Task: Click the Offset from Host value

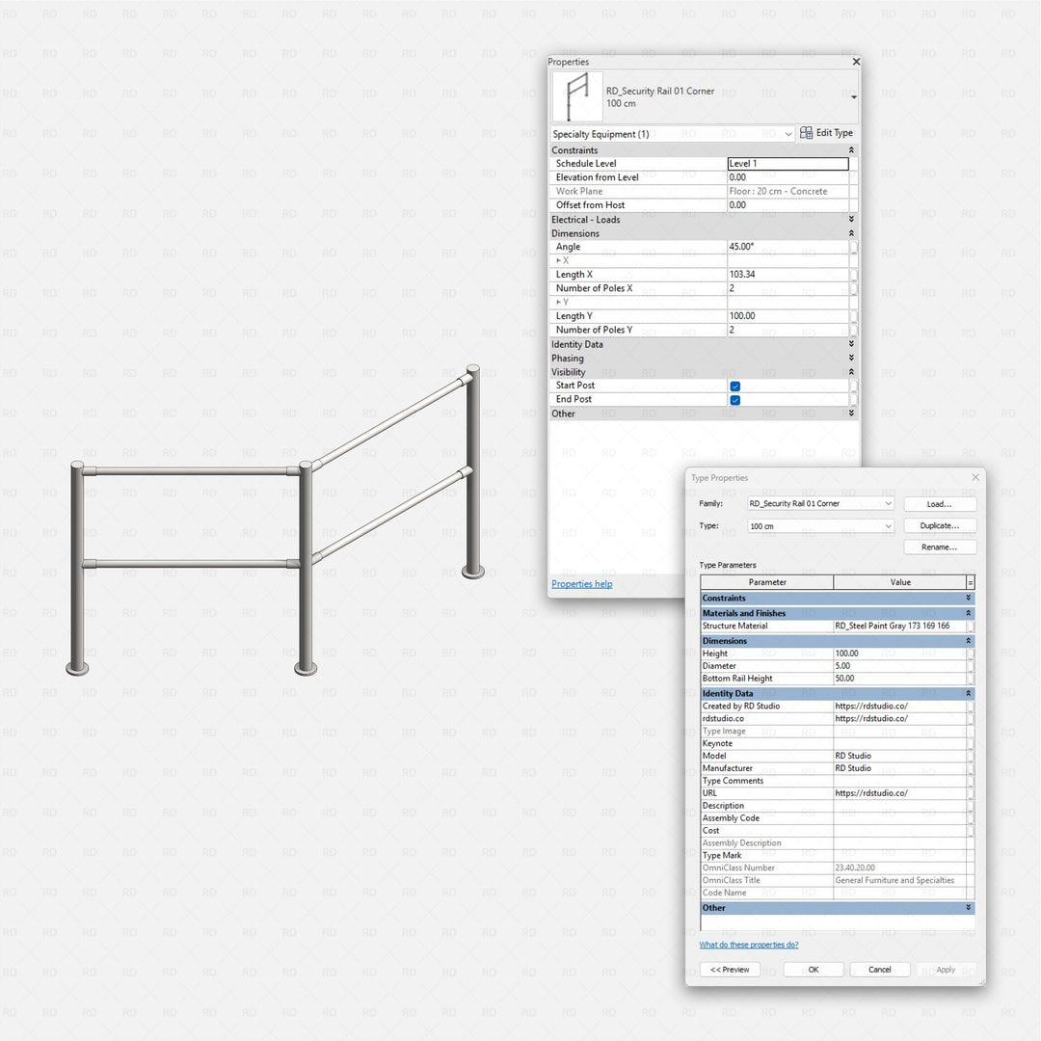Action: coord(788,205)
